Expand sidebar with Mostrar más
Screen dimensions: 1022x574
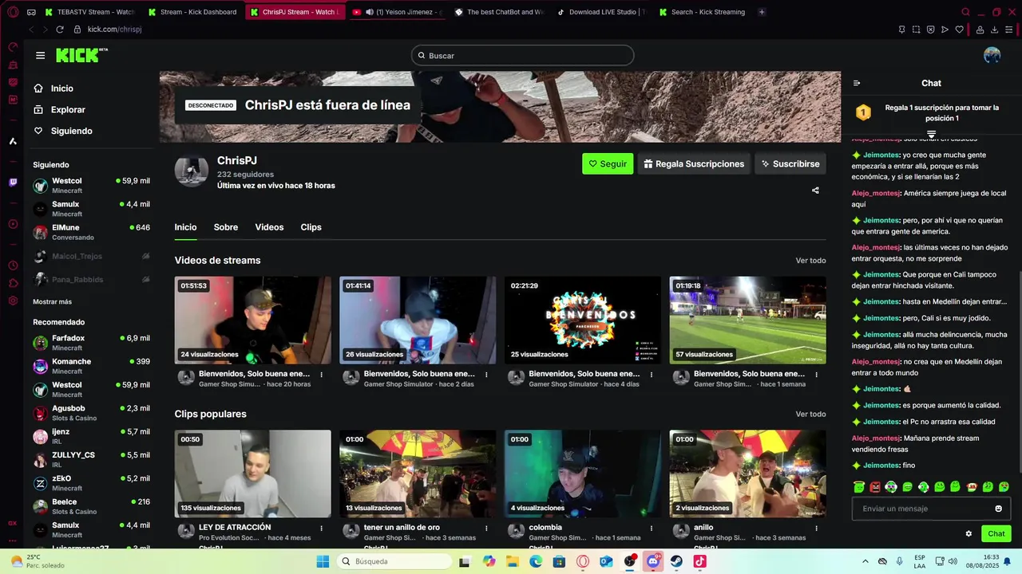coord(52,301)
